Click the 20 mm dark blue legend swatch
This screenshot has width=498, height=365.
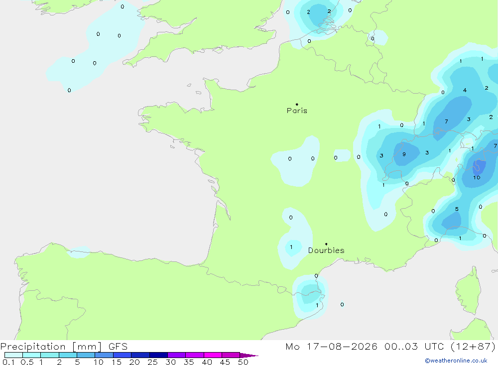coord(140,355)
